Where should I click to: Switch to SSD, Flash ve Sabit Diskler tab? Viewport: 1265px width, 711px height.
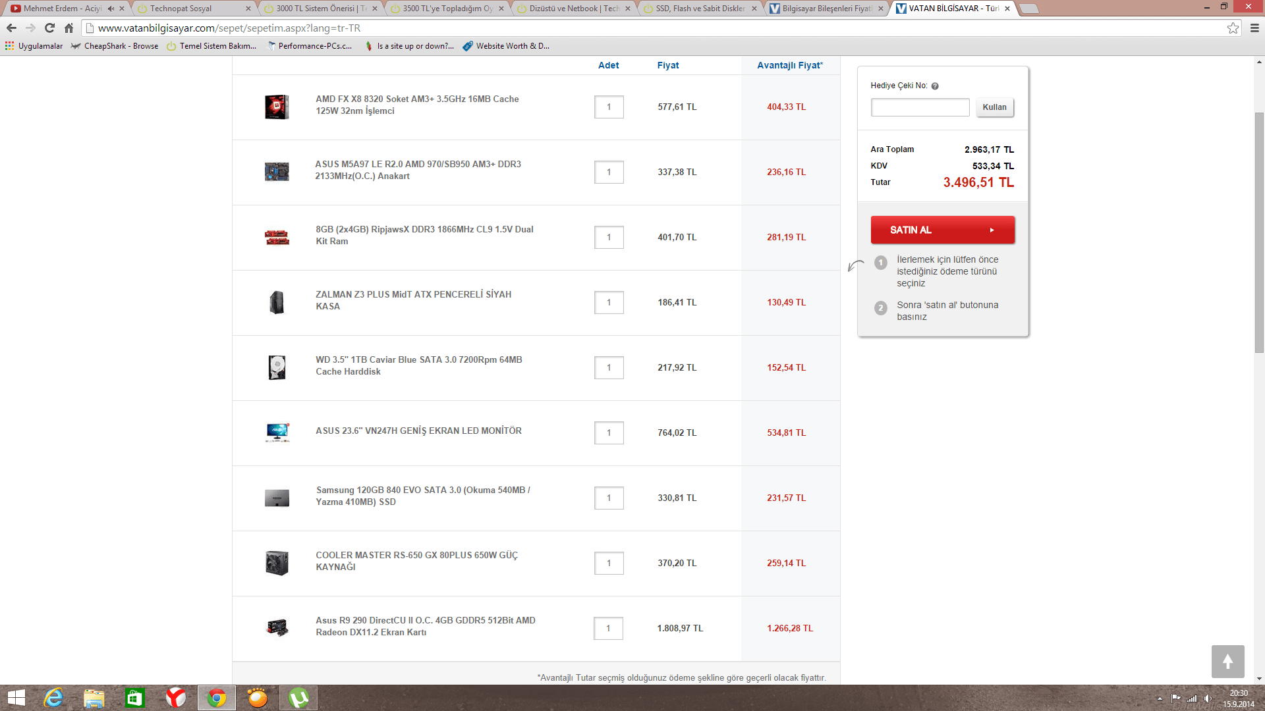click(700, 9)
